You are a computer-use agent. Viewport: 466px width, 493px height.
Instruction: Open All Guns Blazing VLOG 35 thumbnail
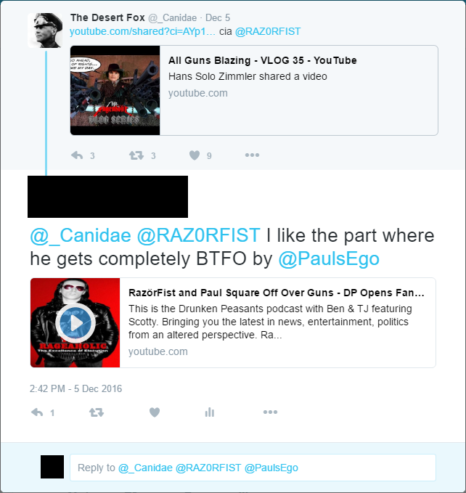[x=115, y=91]
